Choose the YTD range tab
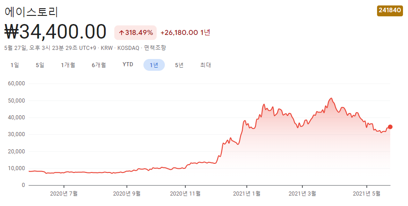Viewport: 408px width, 206px height. (128, 64)
